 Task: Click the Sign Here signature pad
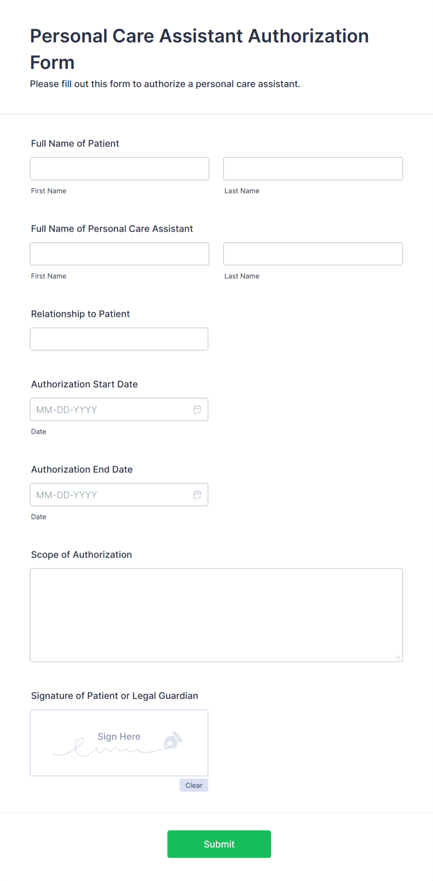(x=119, y=743)
